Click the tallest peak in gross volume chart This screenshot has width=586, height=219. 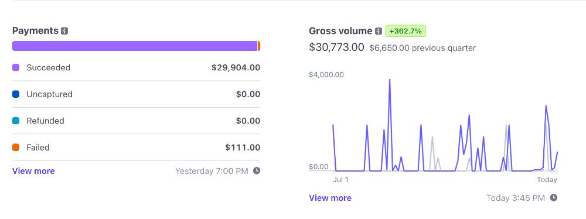[390, 80]
